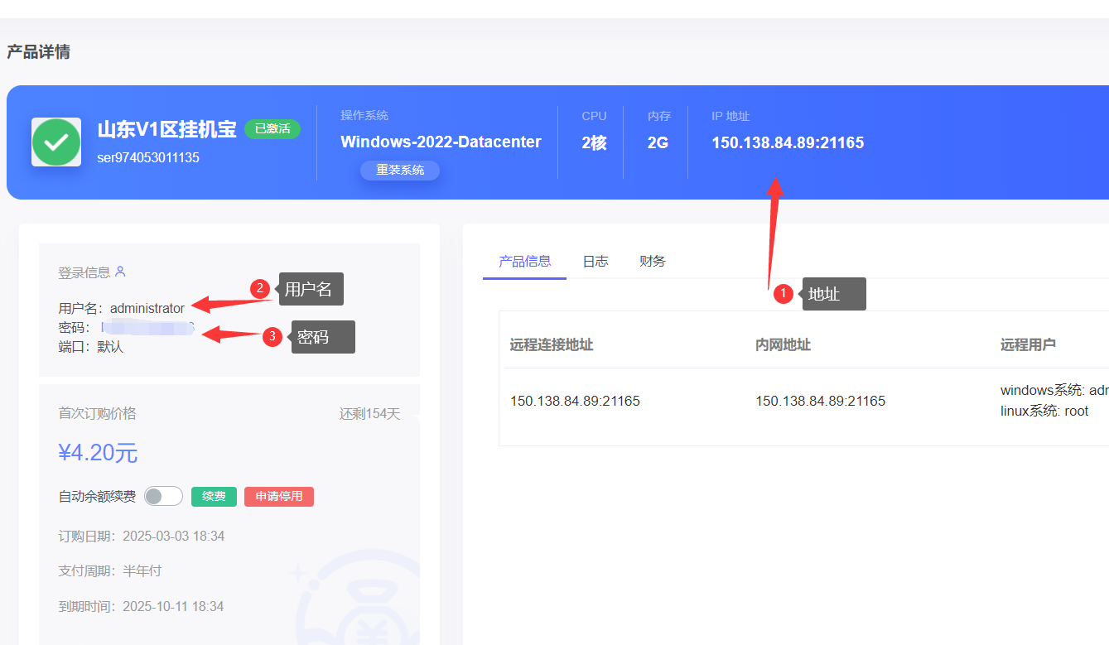
Task: Click the username administrator text
Action: [x=147, y=308]
